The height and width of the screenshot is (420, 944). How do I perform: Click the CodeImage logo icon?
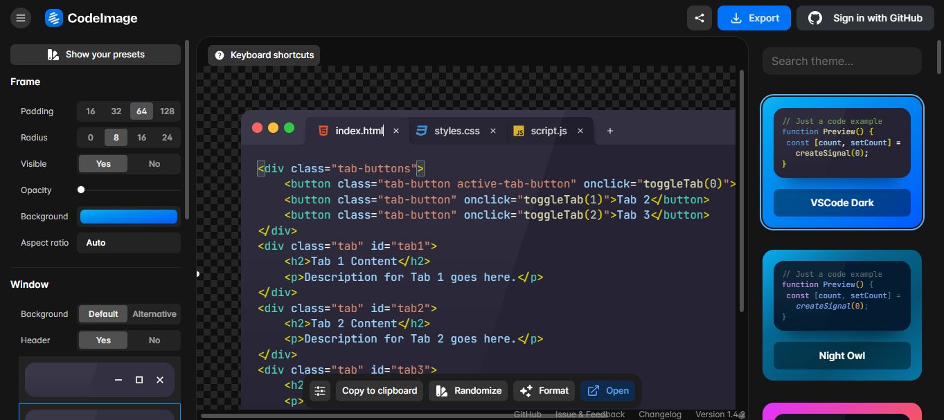pyautogui.click(x=54, y=18)
